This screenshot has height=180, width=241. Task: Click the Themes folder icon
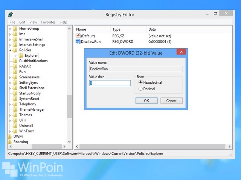[x=15, y=115]
